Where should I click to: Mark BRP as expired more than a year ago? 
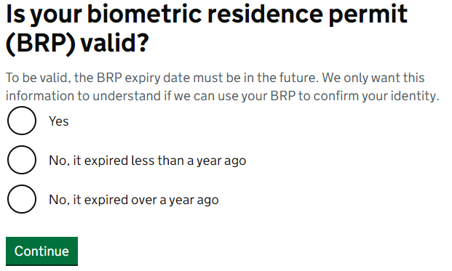[22, 199]
